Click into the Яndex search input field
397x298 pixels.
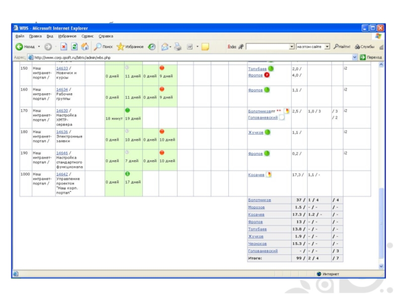tap(267, 47)
